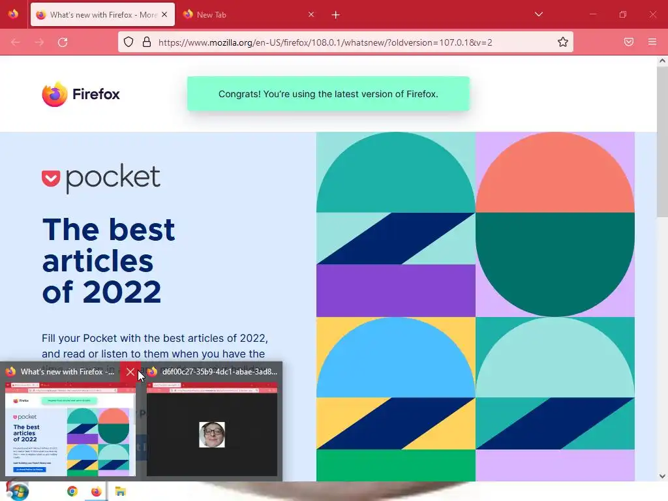Switch to the New Tab tab

[x=249, y=14]
